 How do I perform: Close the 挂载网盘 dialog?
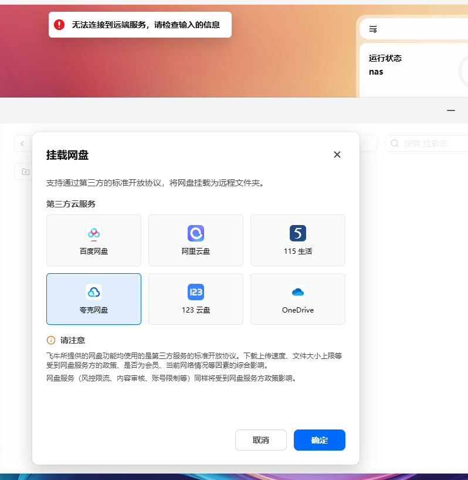[x=337, y=155]
